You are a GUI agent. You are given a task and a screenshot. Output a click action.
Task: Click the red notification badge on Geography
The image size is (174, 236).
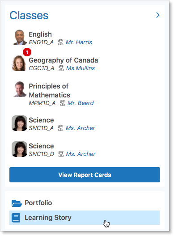(x=27, y=52)
